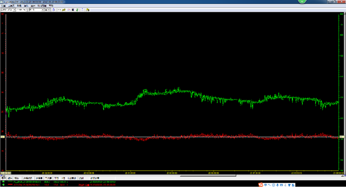
Task: Select the red trend tag row text
Action: coord(26,185)
